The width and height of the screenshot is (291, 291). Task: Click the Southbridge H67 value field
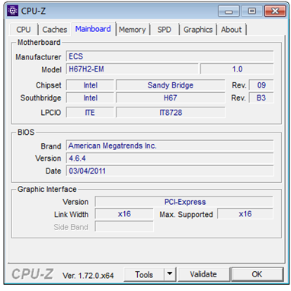pos(171,98)
